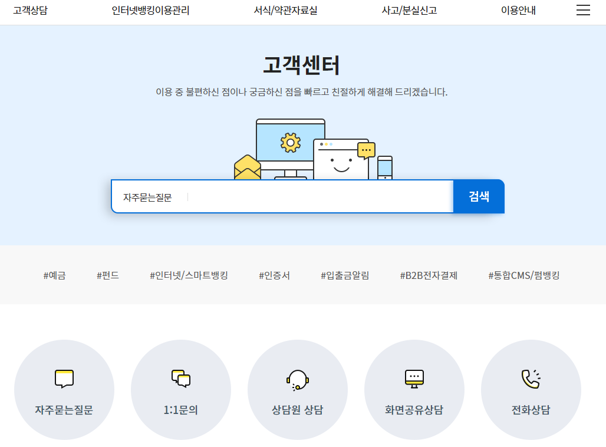Select the 전화상담 phone icon
Image resolution: width=606 pixels, height=447 pixels.
click(530, 377)
